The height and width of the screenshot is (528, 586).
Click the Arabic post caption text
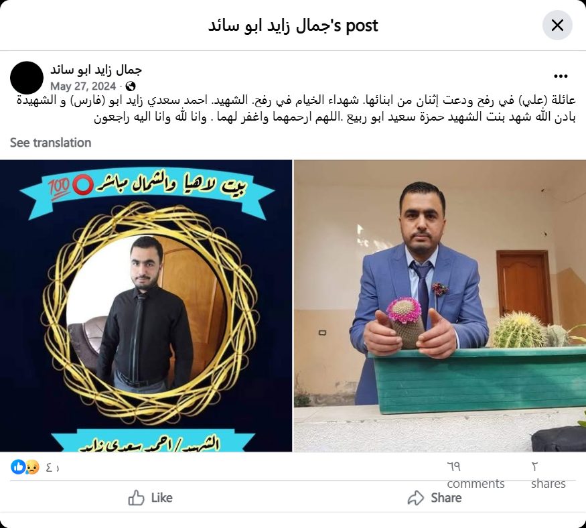[296, 109]
